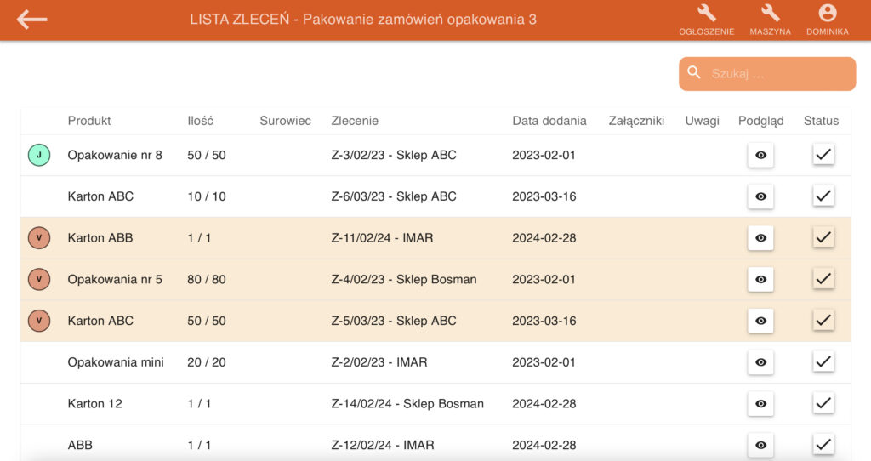Toggle status checkbox for Opakowanie nr 8
The image size is (871, 461).
[x=823, y=155]
